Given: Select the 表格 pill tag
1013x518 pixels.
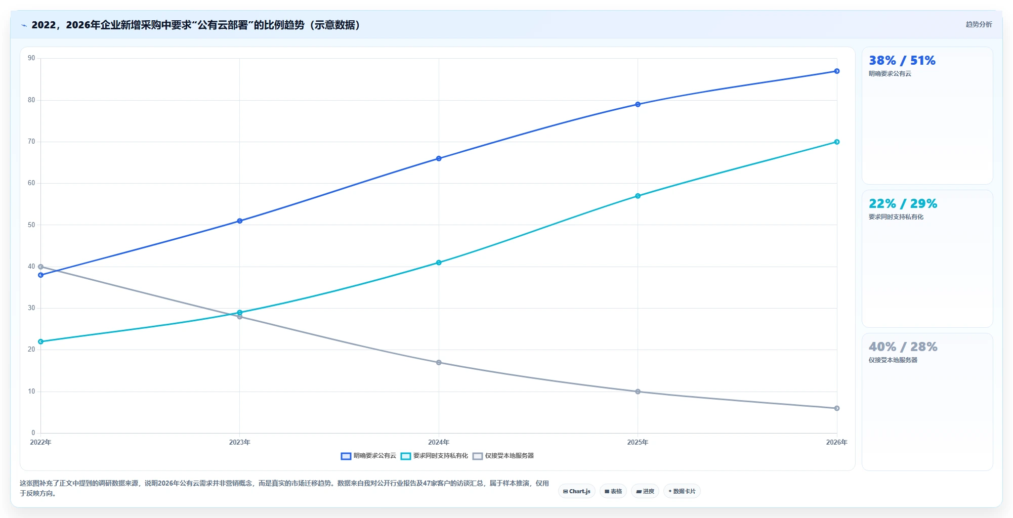Looking at the screenshot, I should 613,491.
